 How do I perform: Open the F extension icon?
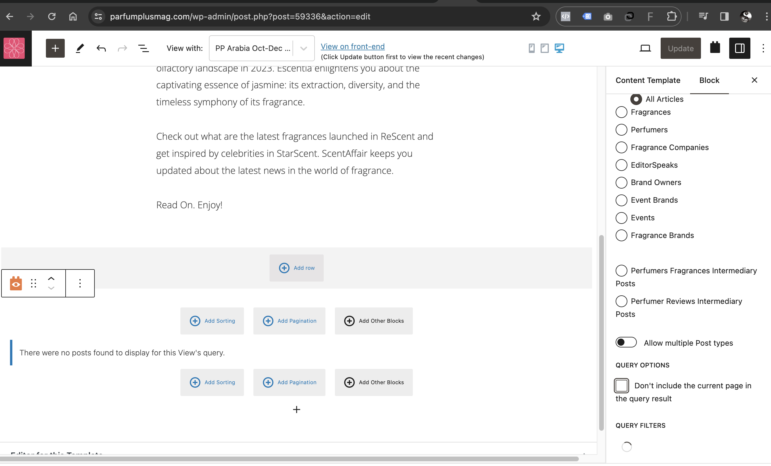click(x=650, y=16)
